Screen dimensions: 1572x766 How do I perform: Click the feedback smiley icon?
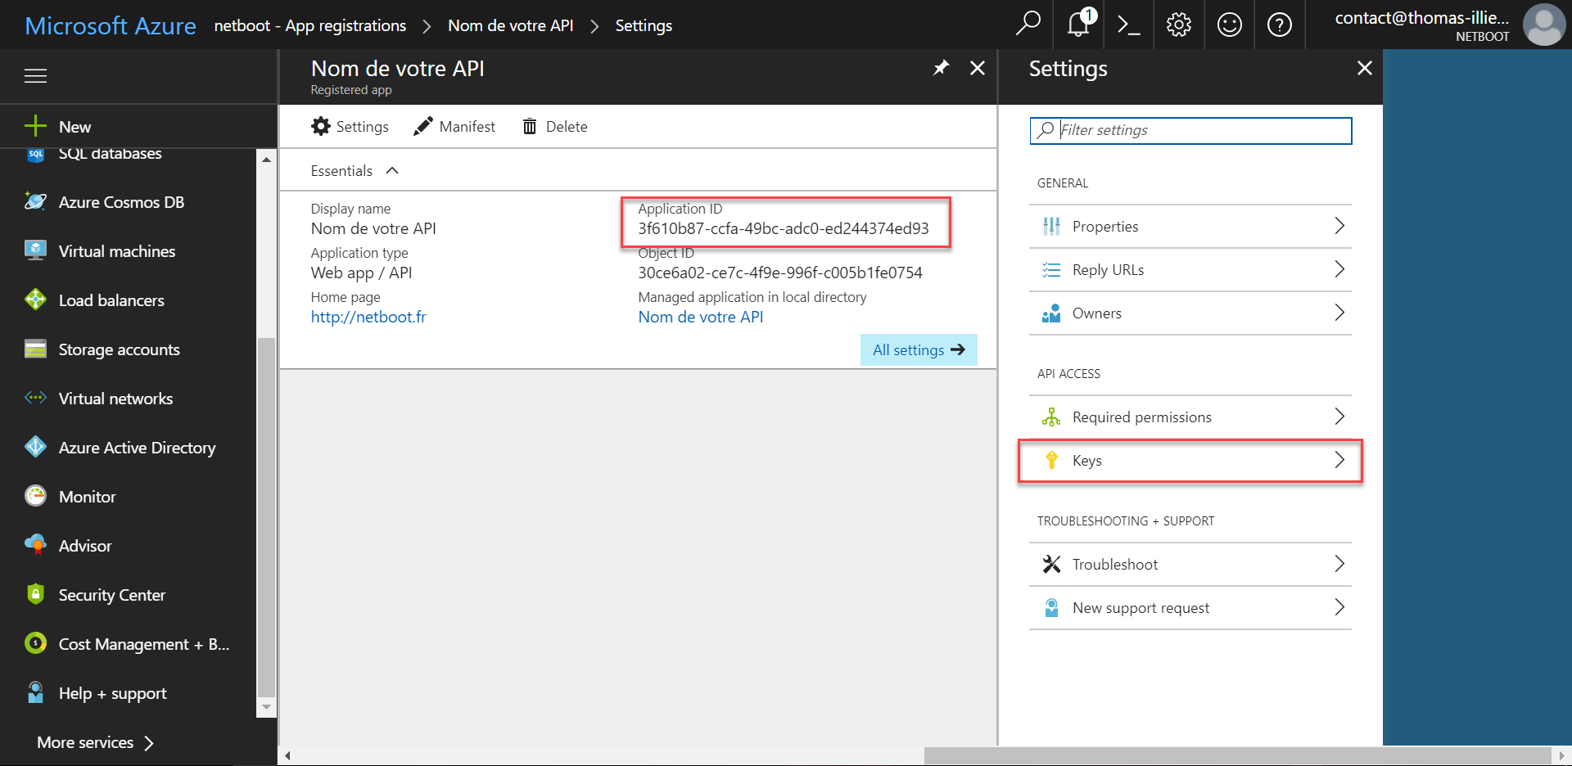pyautogui.click(x=1230, y=25)
